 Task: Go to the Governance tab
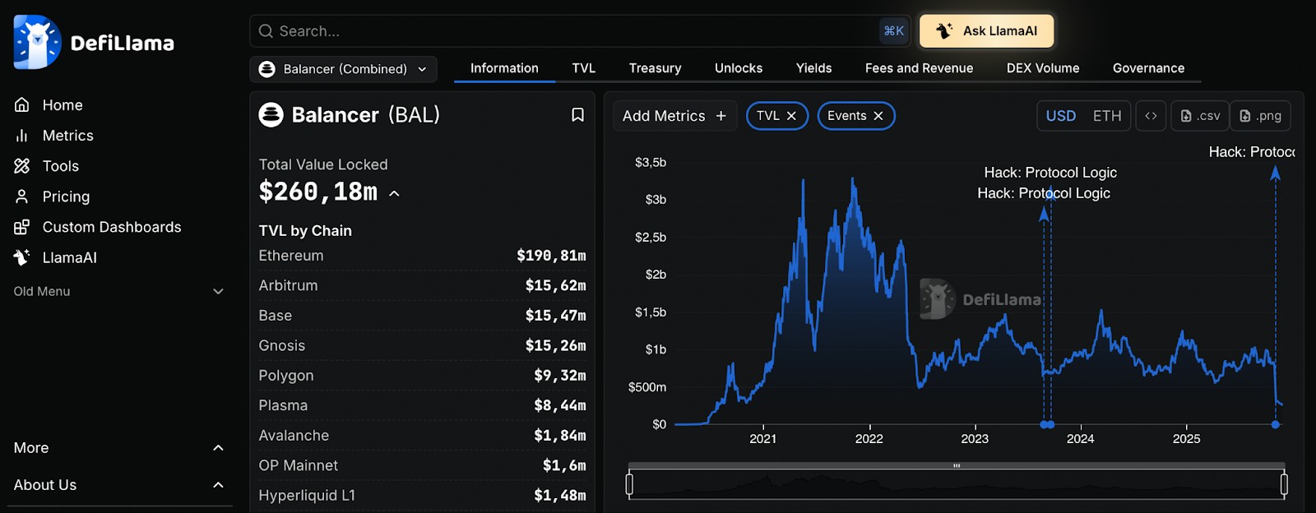(1149, 68)
